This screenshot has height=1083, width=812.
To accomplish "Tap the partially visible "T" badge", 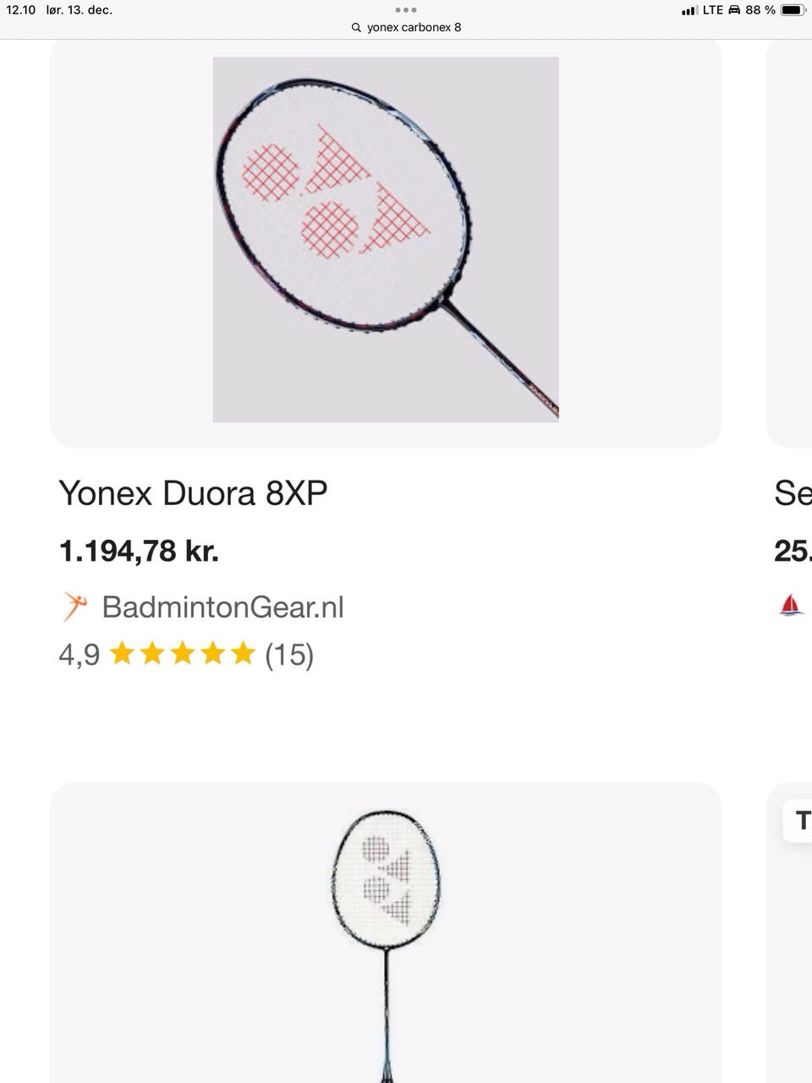I will (800, 820).
